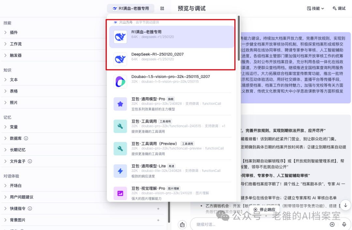Screen dimensions: 352x230
Task: Choose 豆包·通用模型·Lite model
Action: pos(172,171)
